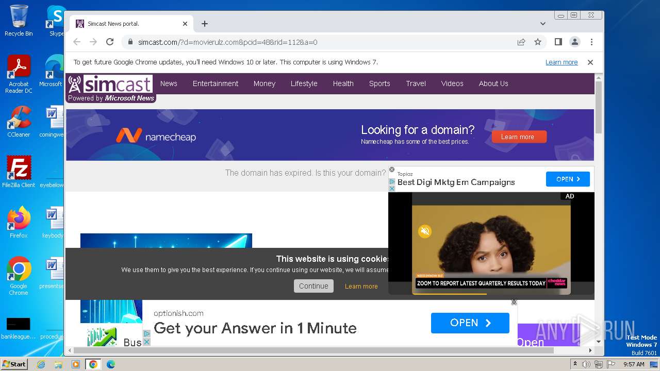Open Acrobat Reader DC desktop icon
This screenshot has width=660, height=371.
pyautogui.click(x=19, y=74)
